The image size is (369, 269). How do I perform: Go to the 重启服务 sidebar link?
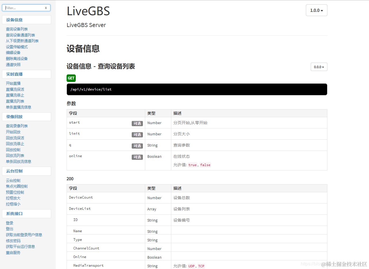point(13,253)
